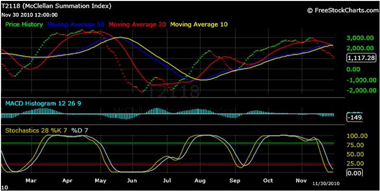The image size is (380, 191).
Task: Select the Nov label on time axis
Action: tap(301, 181)
